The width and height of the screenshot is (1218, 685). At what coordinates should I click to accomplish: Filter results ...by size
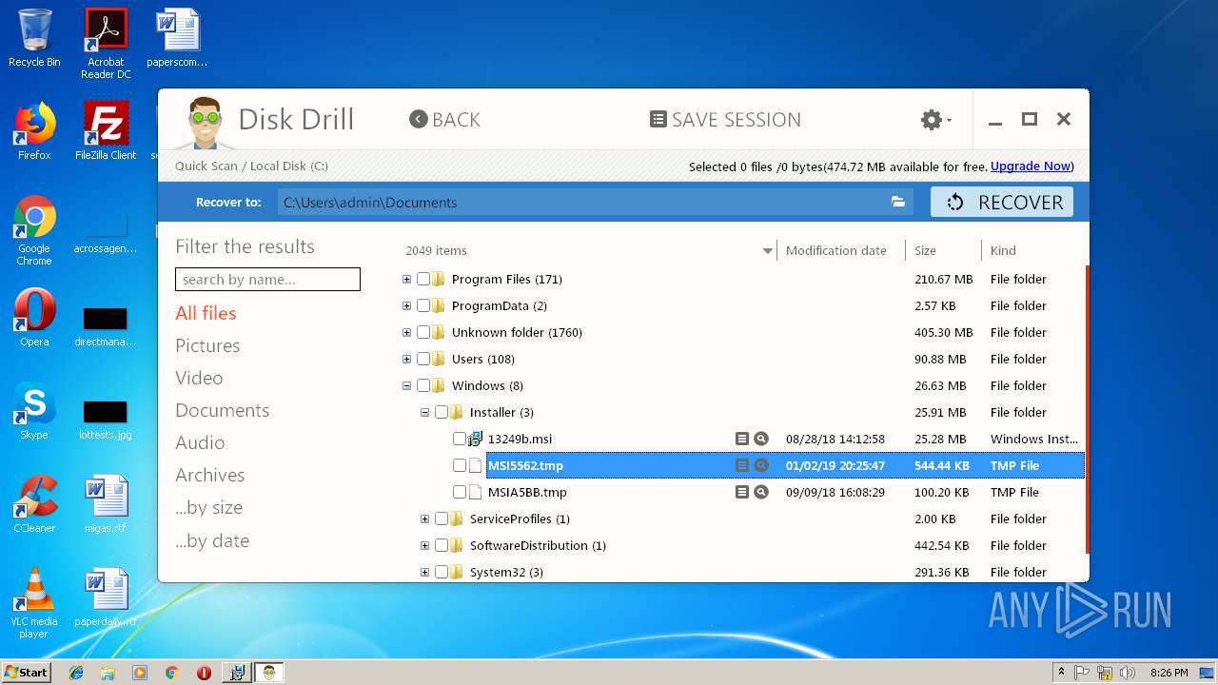[x=208, y=507]
